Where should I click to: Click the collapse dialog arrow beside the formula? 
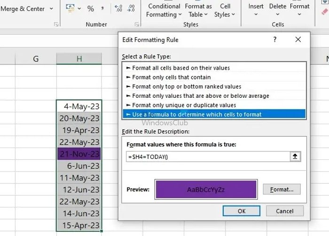click(295, 157)
